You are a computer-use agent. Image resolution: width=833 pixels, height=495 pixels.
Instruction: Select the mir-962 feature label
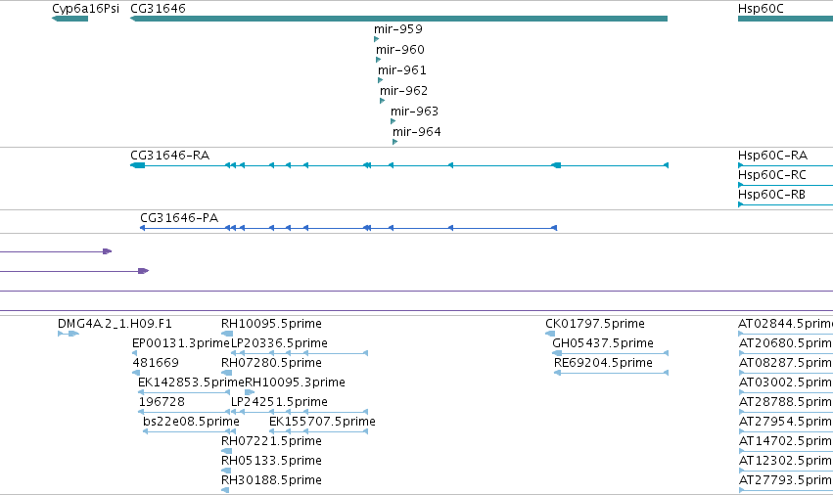403,91
